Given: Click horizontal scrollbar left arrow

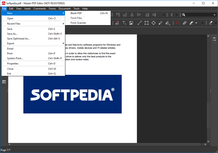Looking at the screenshot, I should (10, 144).
